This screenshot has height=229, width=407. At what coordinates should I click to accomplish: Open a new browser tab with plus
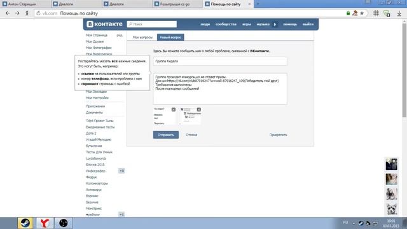(258, 4)
